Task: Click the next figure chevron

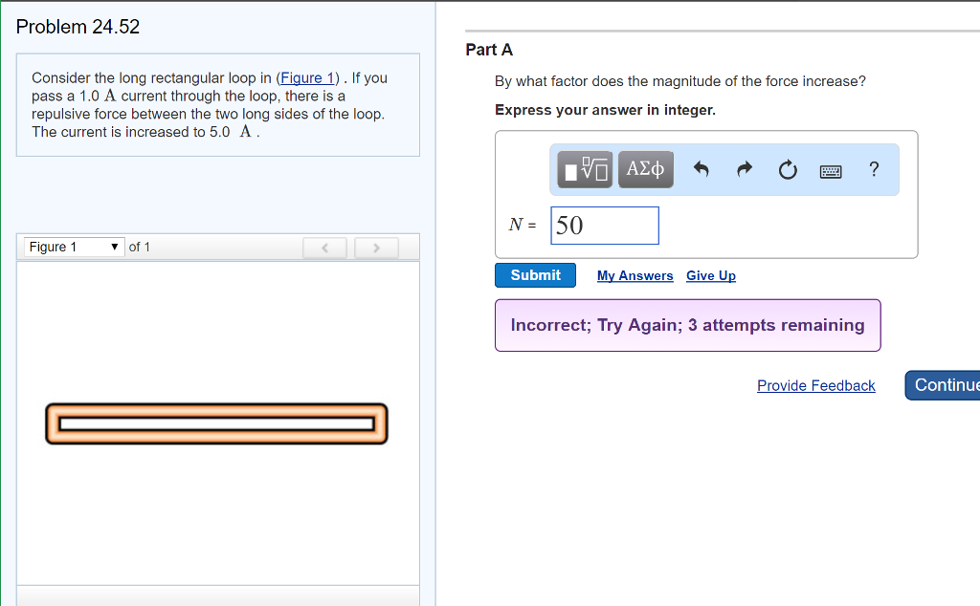Action: [x=376, y=248]
